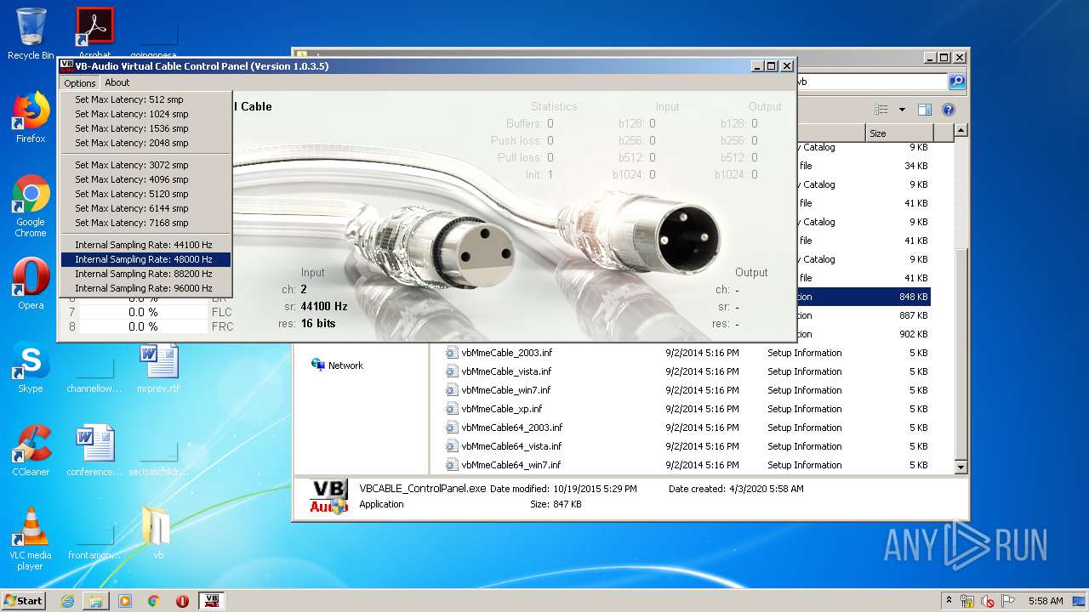This screenshot has height=612, width=1089.
Task: Open Recycle Bin desktop icon
Action: (31, 34)
